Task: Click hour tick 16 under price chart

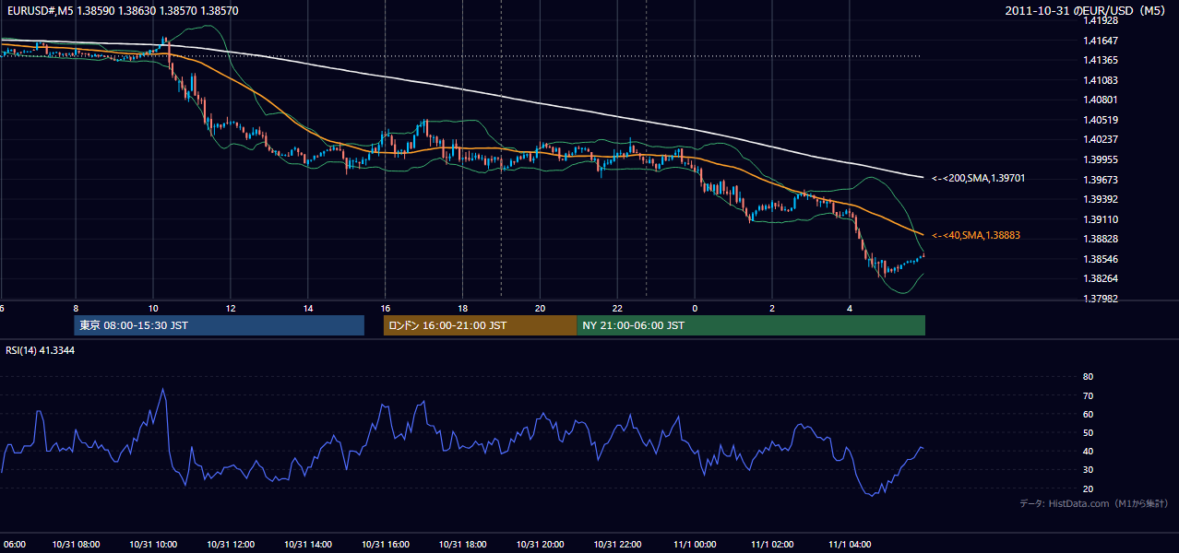Action: (386, 308)
